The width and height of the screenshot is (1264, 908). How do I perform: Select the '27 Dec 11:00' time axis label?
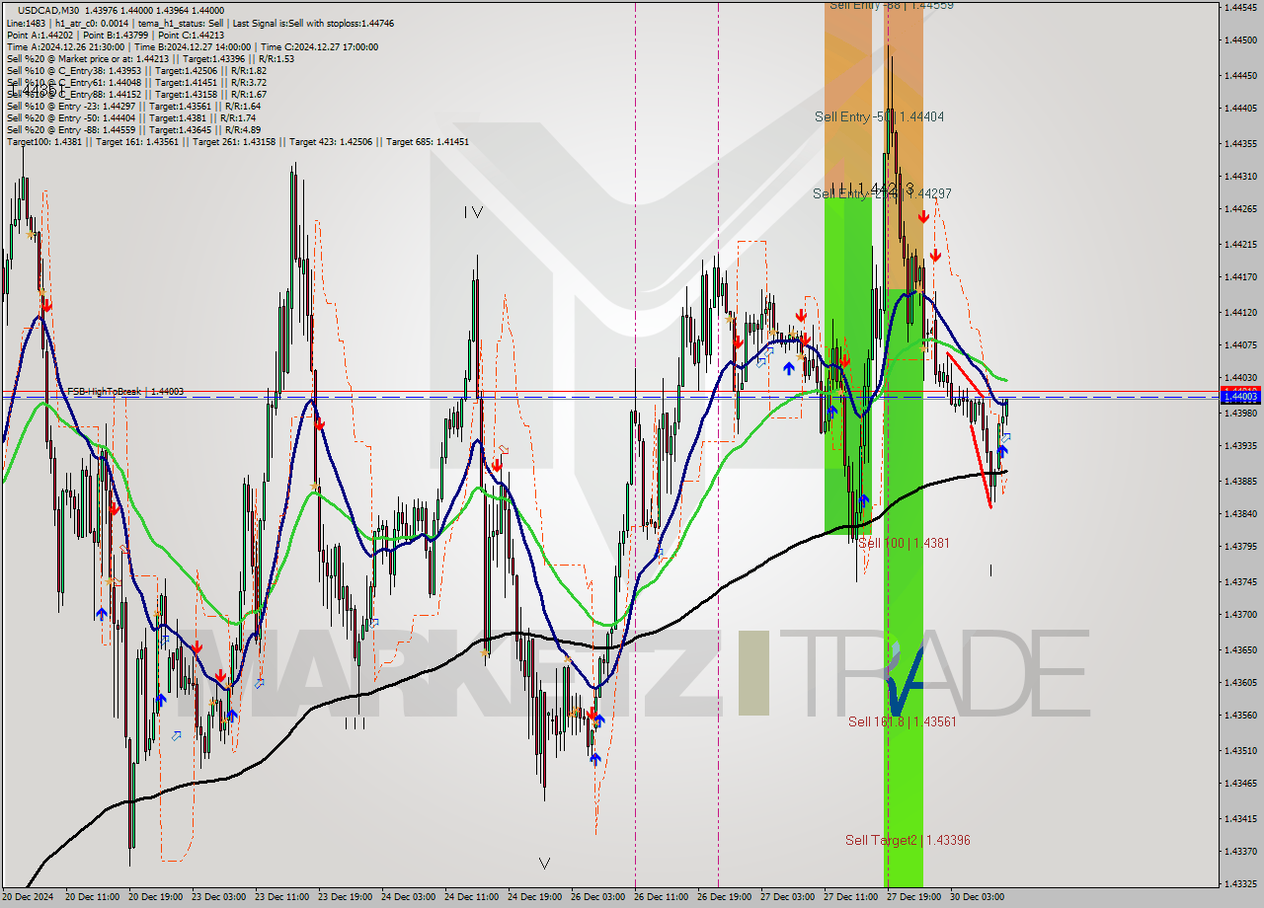click(x=851, y=897)
